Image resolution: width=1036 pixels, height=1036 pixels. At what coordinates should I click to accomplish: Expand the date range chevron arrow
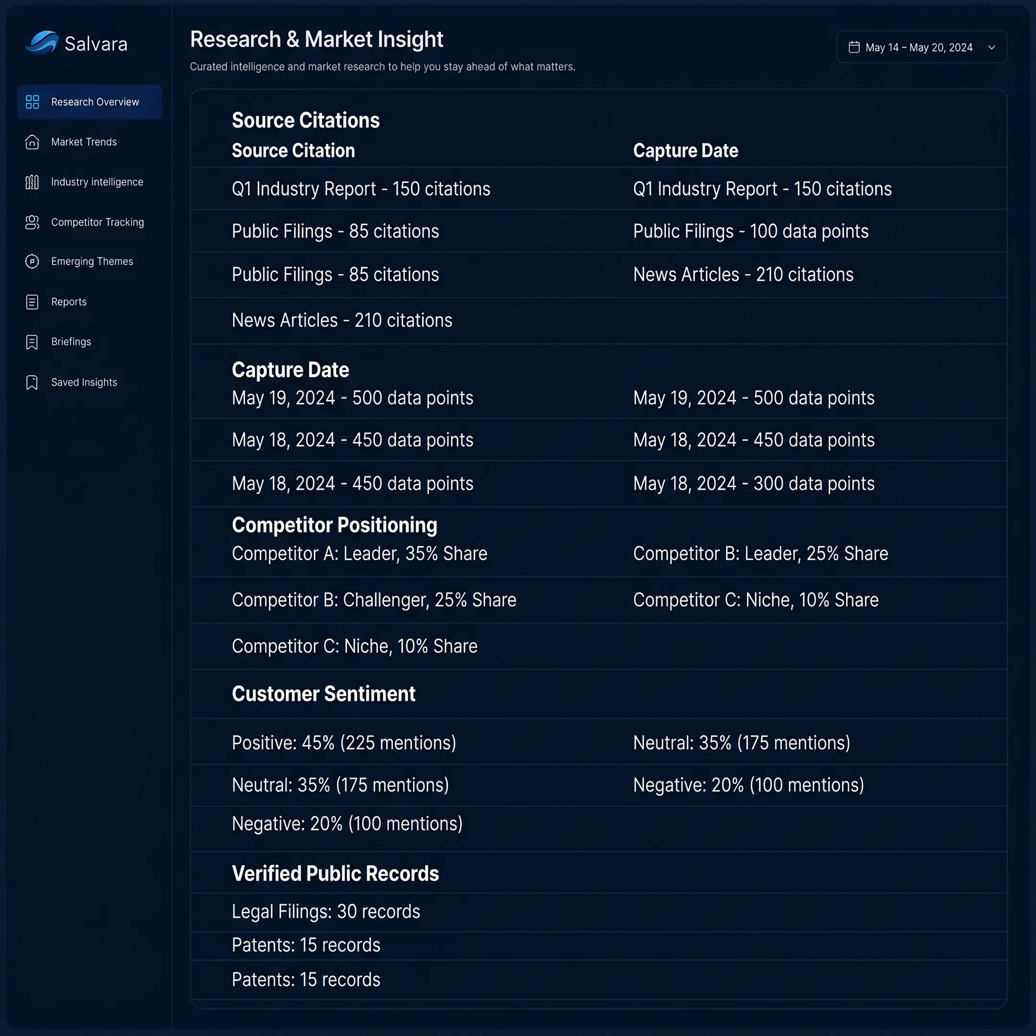pyautogui.click(x=991, y=47)
